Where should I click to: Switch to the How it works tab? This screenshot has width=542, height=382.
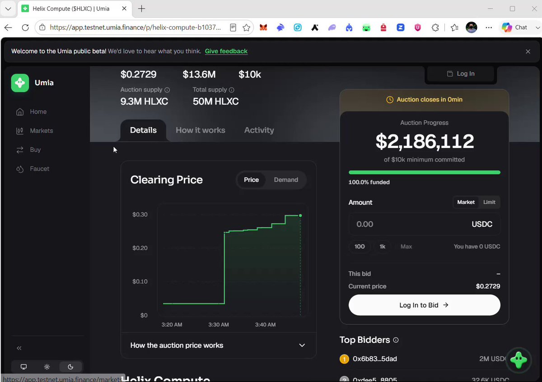201,130
